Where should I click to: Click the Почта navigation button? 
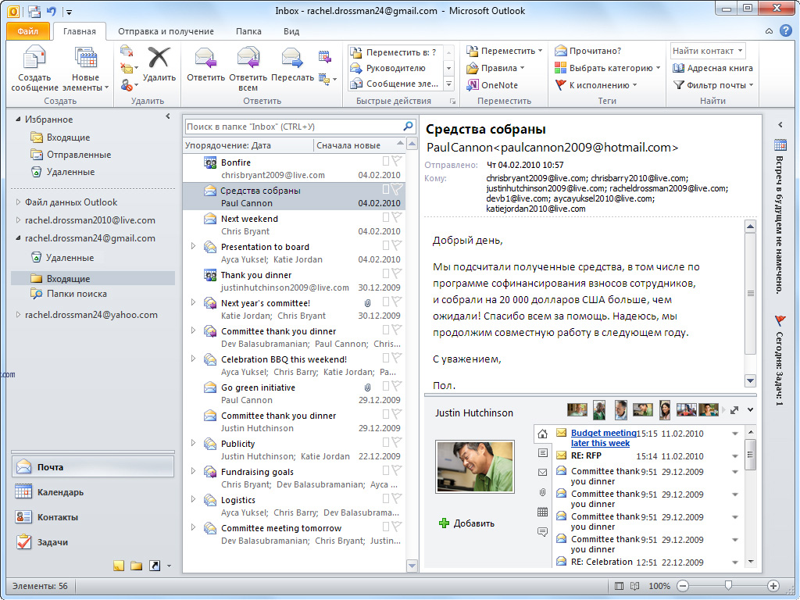coord(93,467)
